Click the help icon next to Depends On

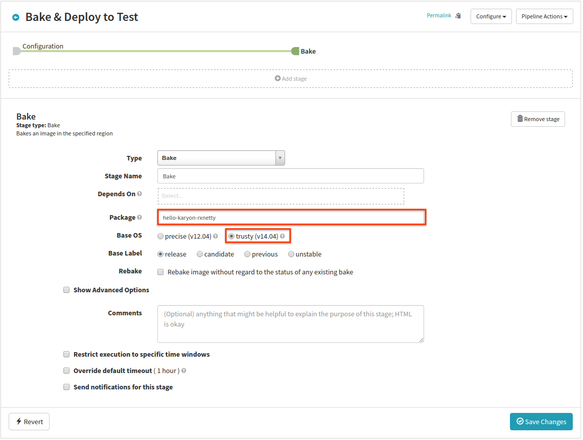pos(139,194)
